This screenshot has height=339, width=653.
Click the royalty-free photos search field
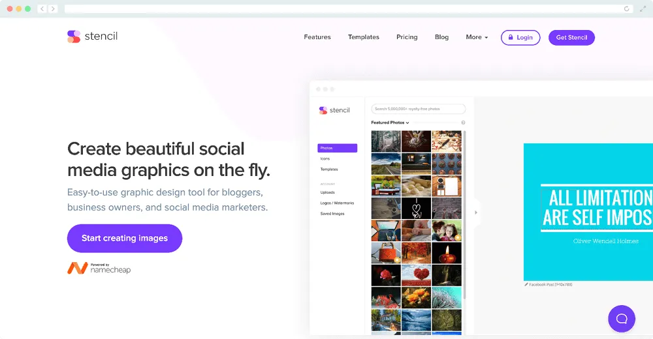418,109
